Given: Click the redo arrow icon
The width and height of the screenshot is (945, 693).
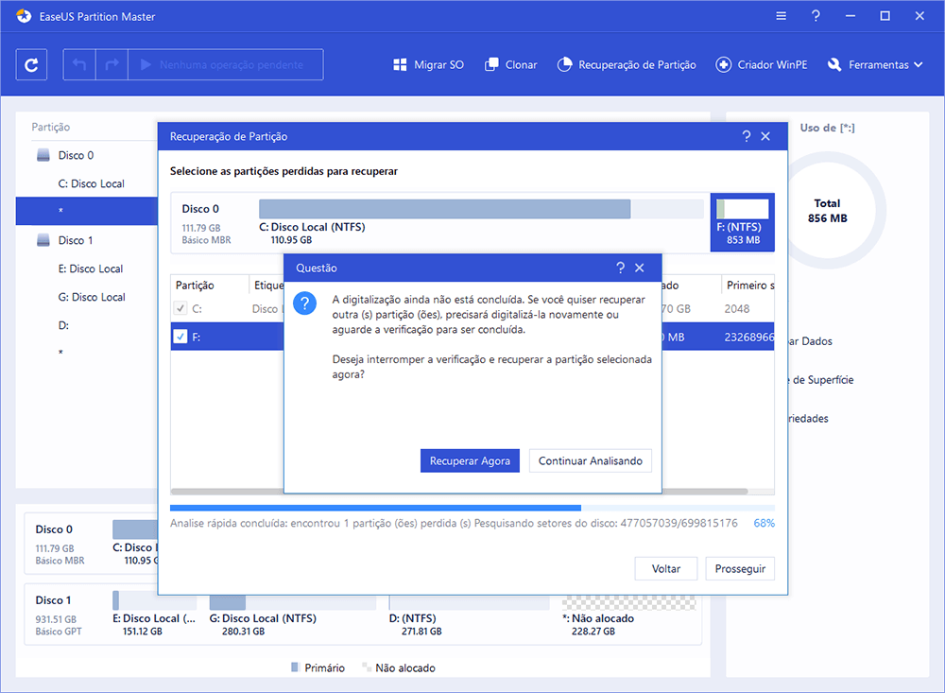Looking at the screenshot, I should (x=112, y=64).
